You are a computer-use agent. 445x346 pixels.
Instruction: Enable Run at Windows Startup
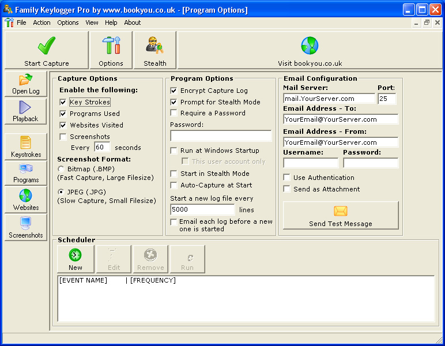(174, 151)
